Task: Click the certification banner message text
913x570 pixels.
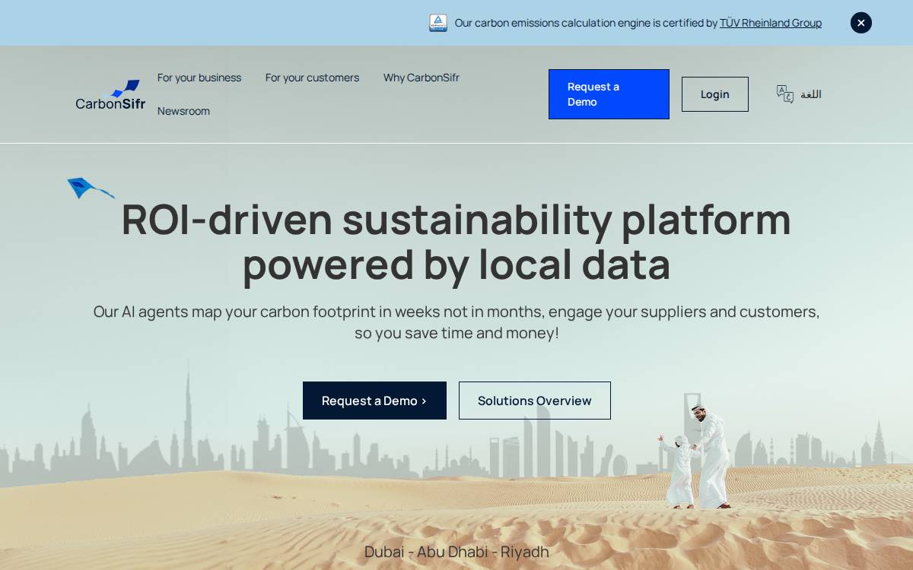Action: (x=638, y=23)
